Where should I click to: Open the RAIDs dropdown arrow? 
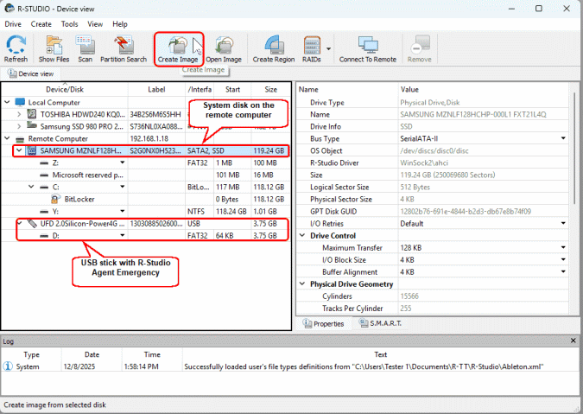pyautogui.click(x=328, y=49)
